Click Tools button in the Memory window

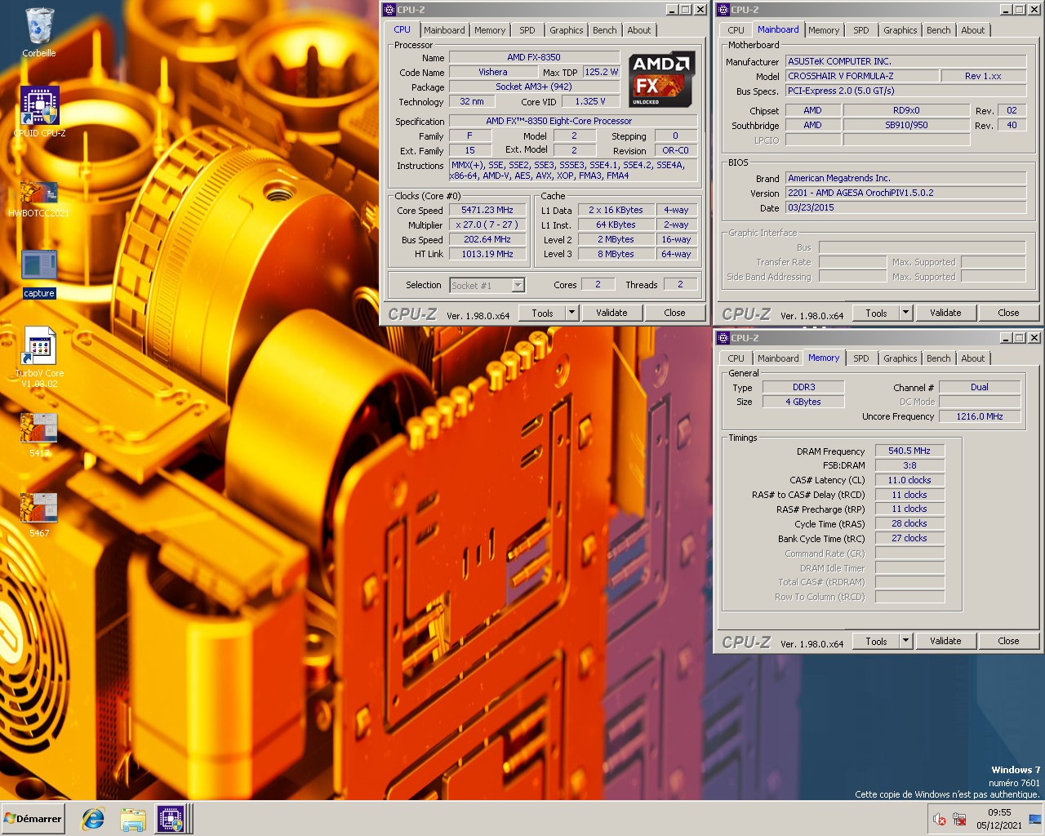tap(876, 641)
